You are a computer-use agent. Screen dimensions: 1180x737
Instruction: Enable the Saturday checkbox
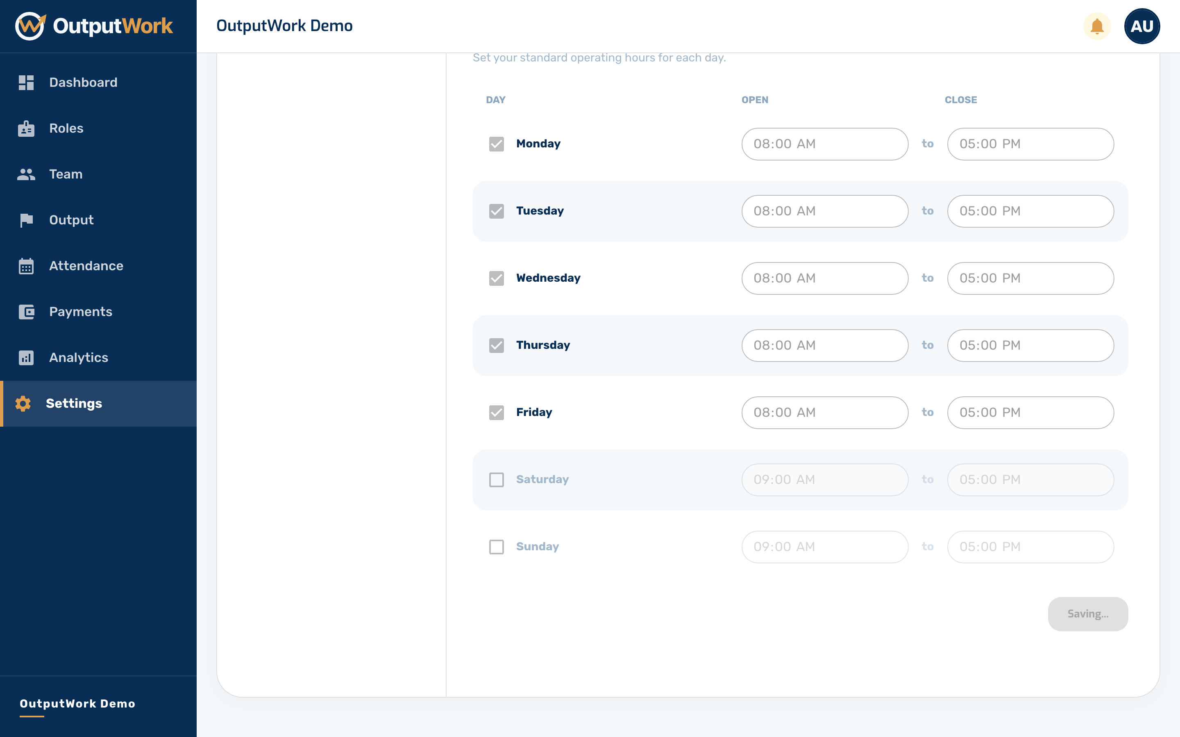click(497, 479)
